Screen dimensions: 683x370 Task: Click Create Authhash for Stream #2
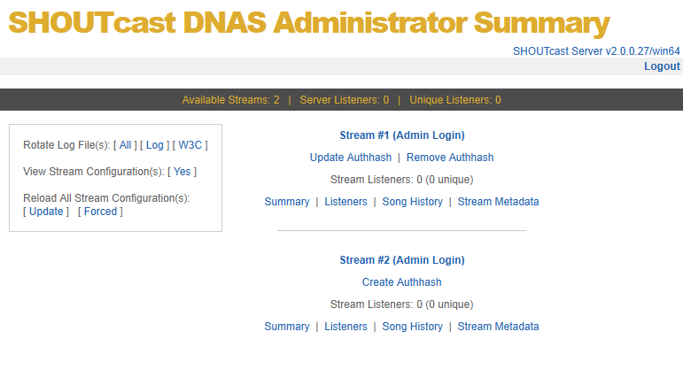[x=401, y=282]
